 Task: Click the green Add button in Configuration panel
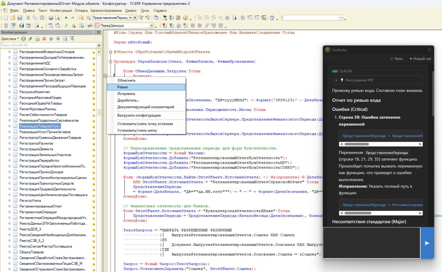tap(23, 39)
